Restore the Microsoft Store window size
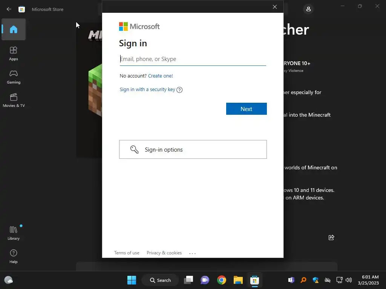 pos(360,6)
